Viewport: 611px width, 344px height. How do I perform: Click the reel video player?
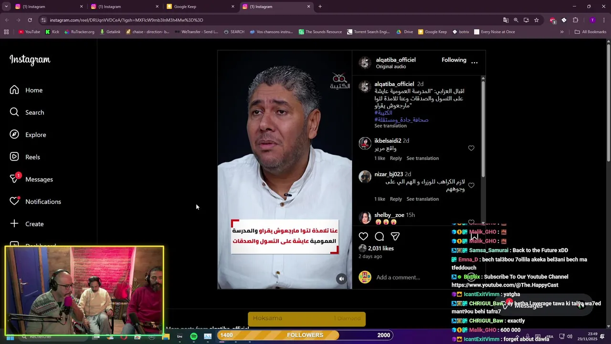click(x=284, y=170)
